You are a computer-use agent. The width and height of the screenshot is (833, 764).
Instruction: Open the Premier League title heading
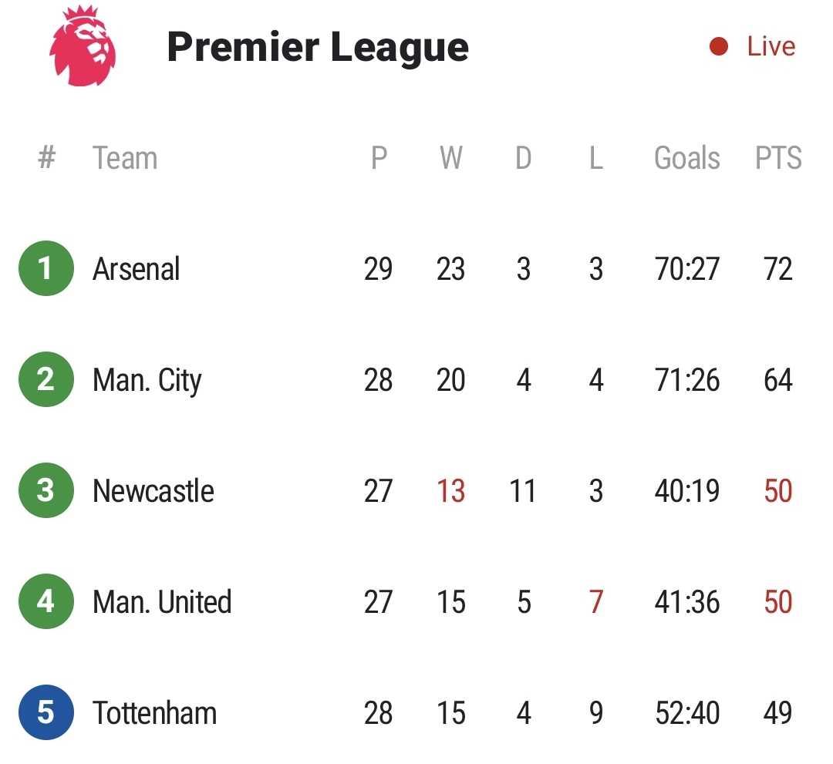tap(318, 47)
